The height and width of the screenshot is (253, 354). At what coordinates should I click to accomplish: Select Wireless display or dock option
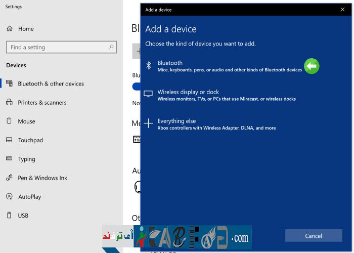point(188,92)
